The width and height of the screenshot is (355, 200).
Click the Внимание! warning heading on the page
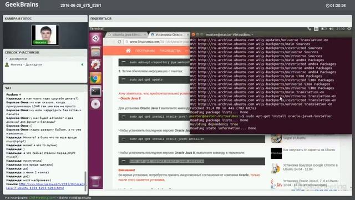[x=126, y=170]
